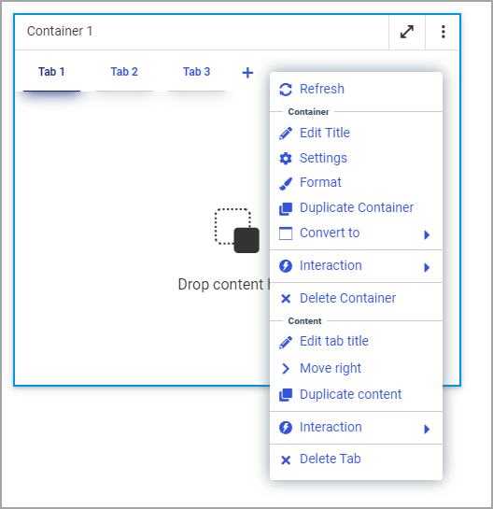Add a new tab with the plus icon
This screenshot has height=509, width=493.
247,73
